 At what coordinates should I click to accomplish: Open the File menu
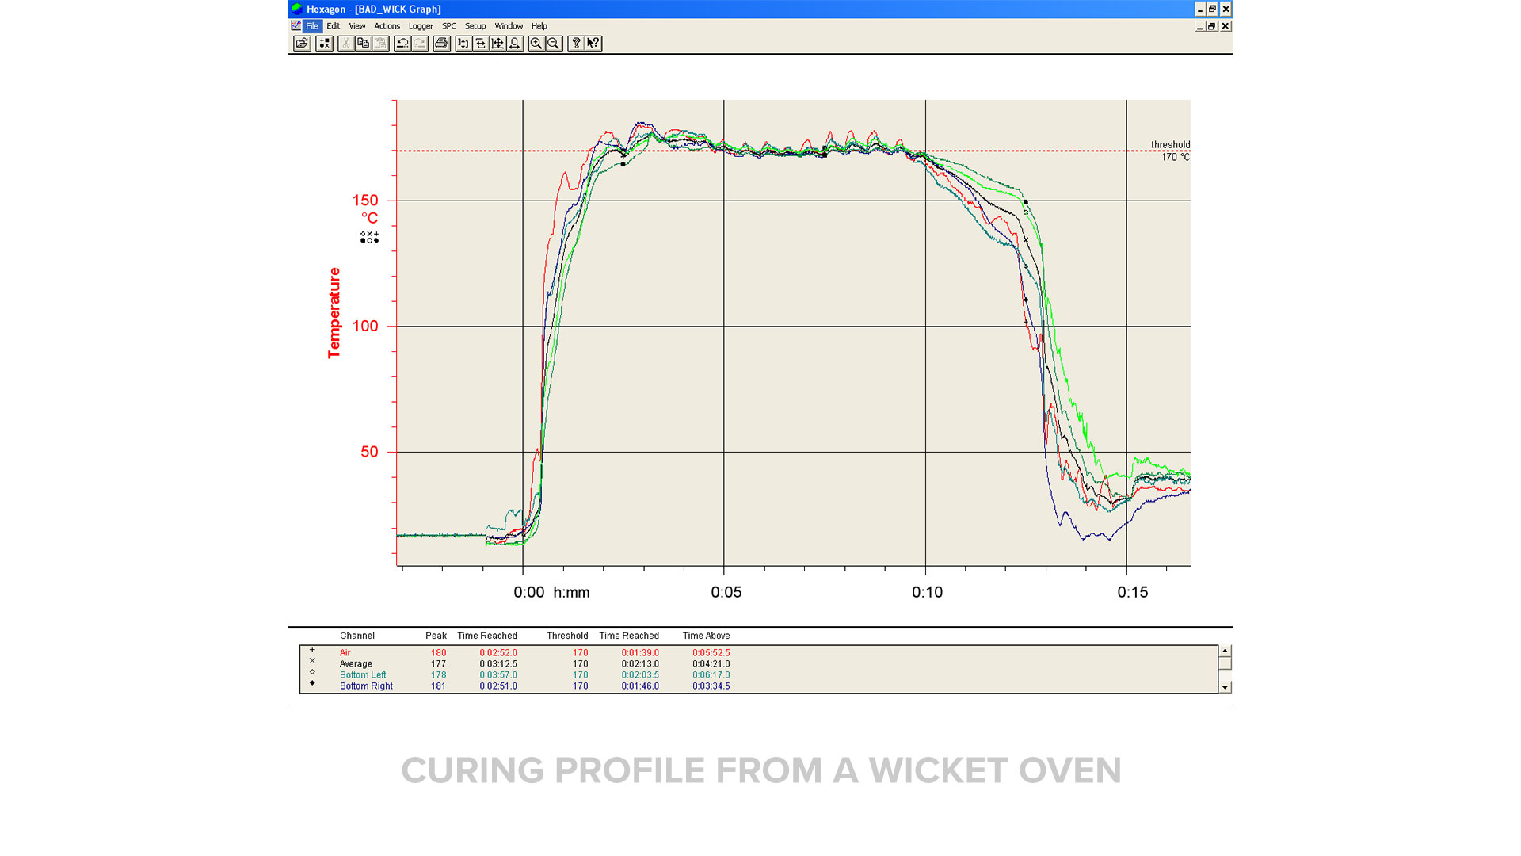312,26
